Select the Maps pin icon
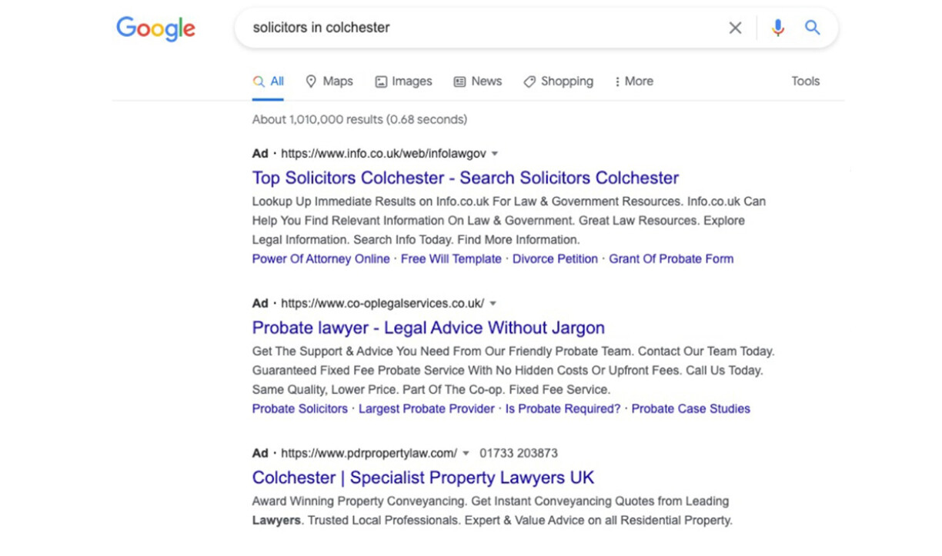The width and height of the screenshot is (942, 556). (x=311, y=81)
